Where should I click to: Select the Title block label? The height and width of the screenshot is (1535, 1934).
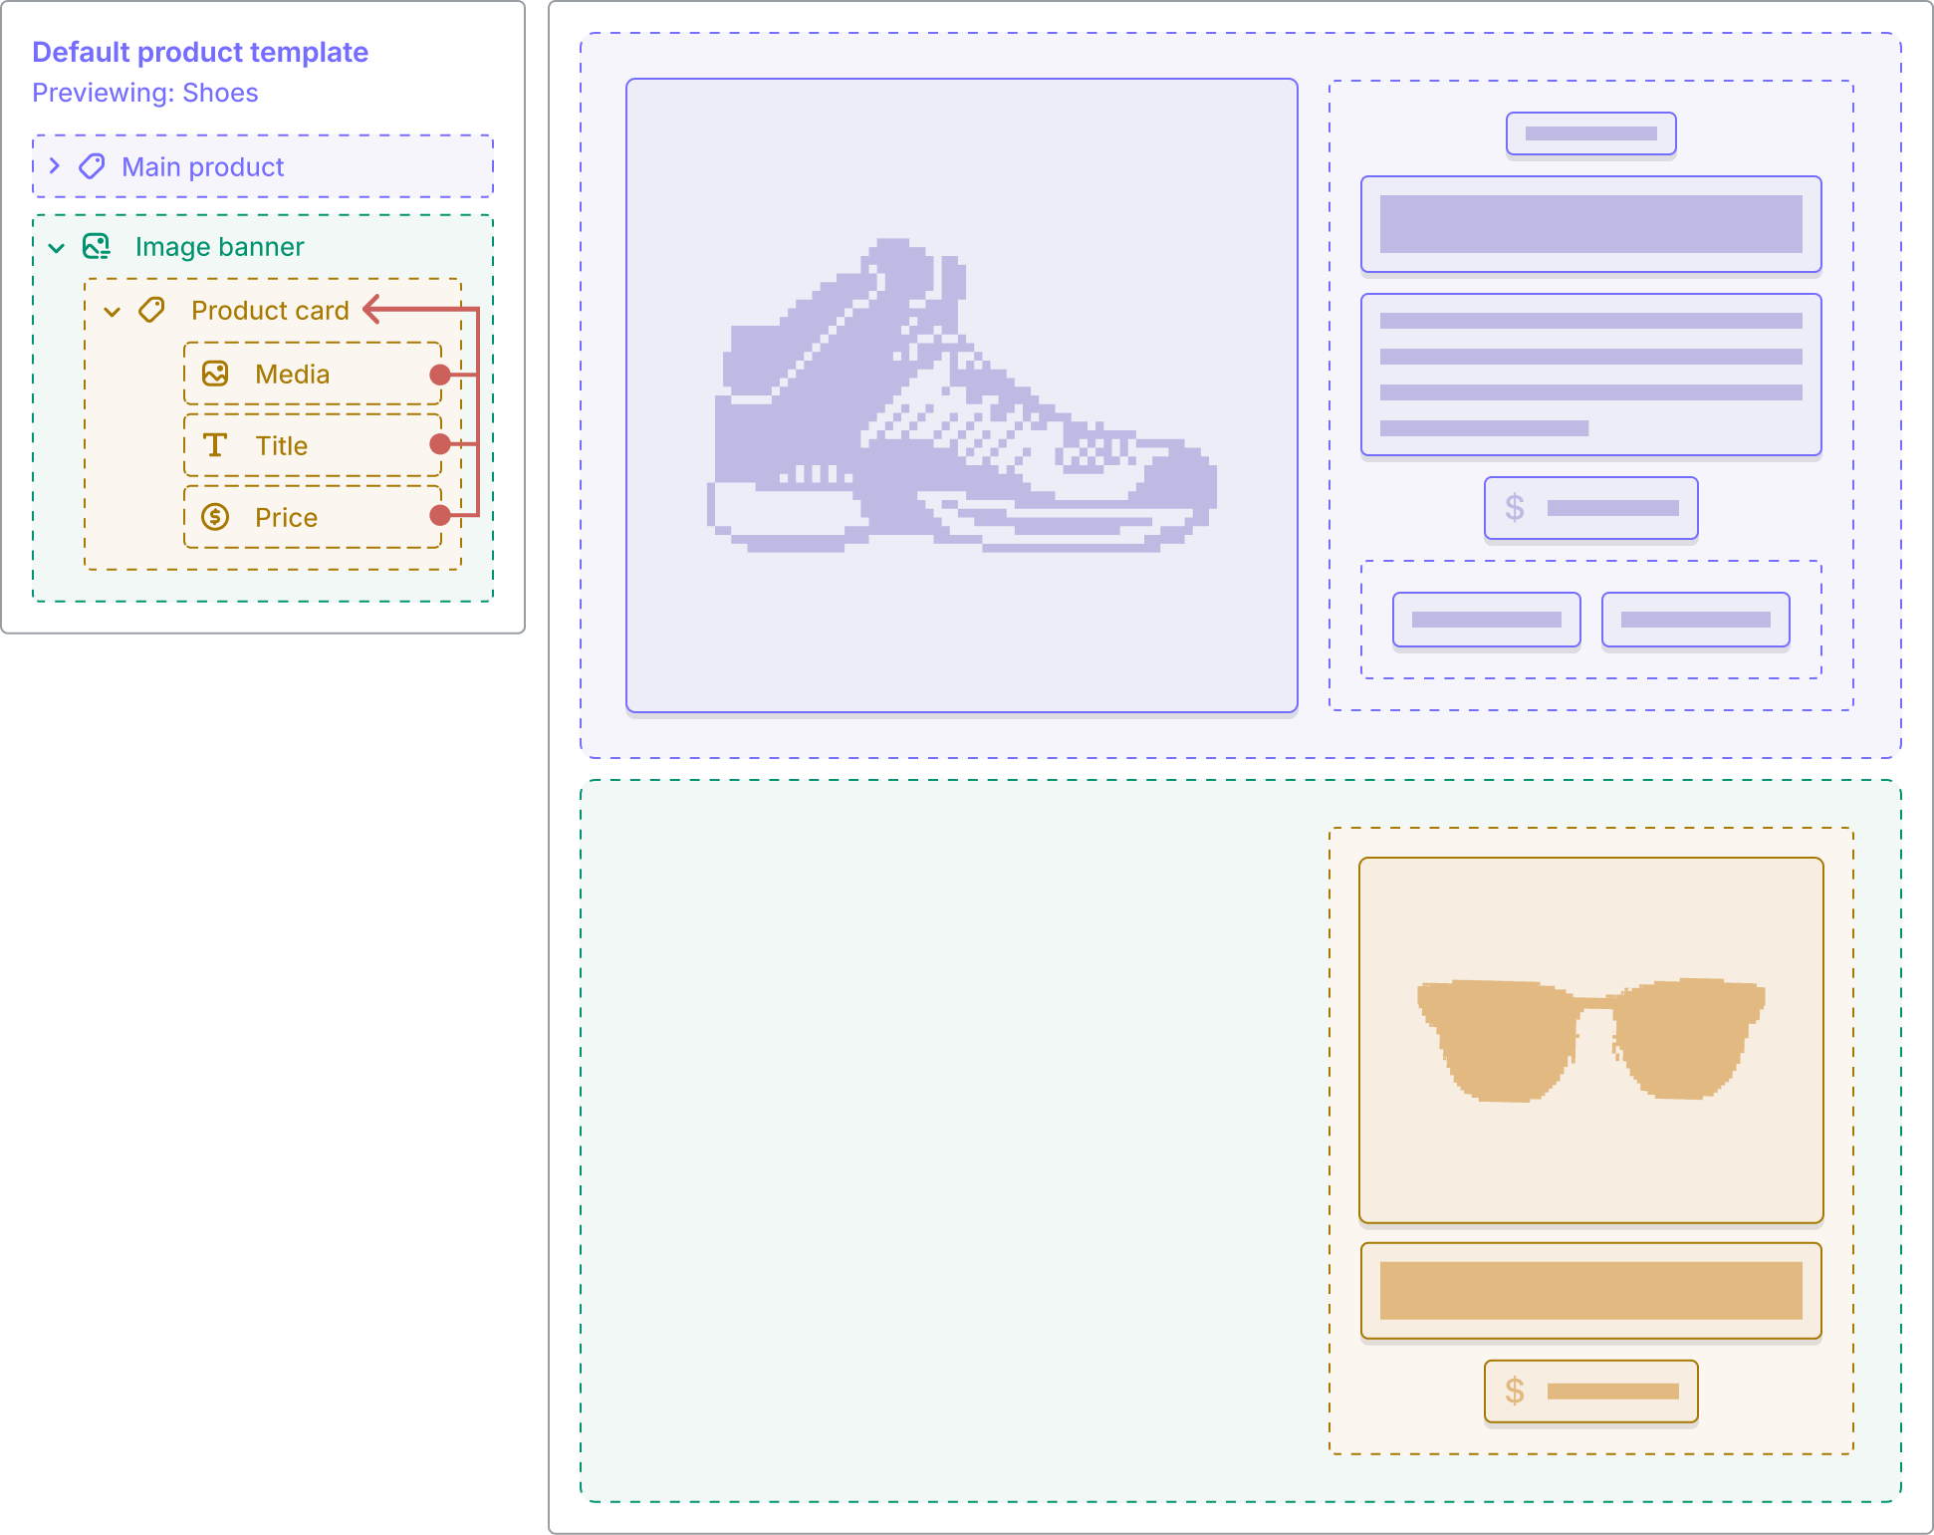[281, 445]
